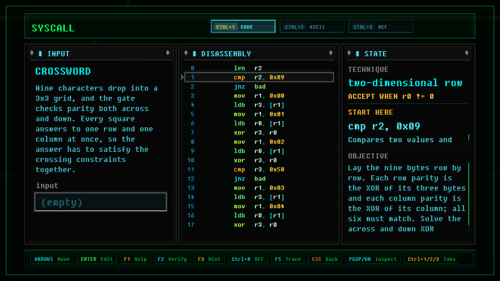The image size is (500, 281).
Task: Focus the empty input field
Action: tap(101, 202)
